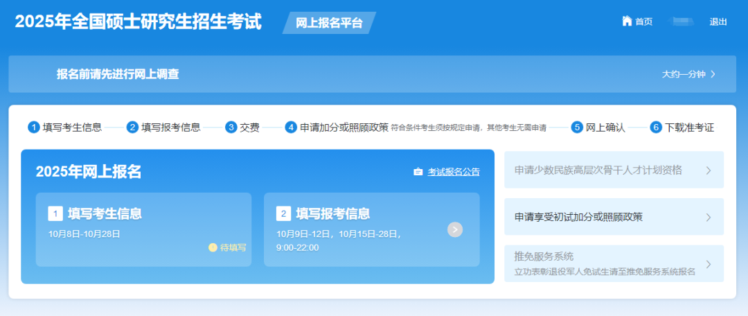
Task: Open the 填写考生信息 card
Action: [x=143, y=229]
